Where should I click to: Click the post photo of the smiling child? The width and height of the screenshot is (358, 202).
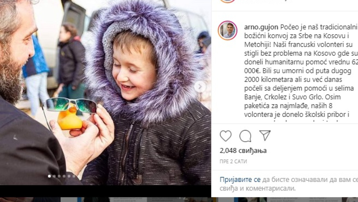click(x=105, y=92)
